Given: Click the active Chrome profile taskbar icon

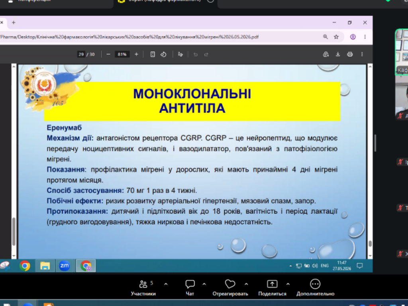Looking at the screenshot, I should [86, 266].
